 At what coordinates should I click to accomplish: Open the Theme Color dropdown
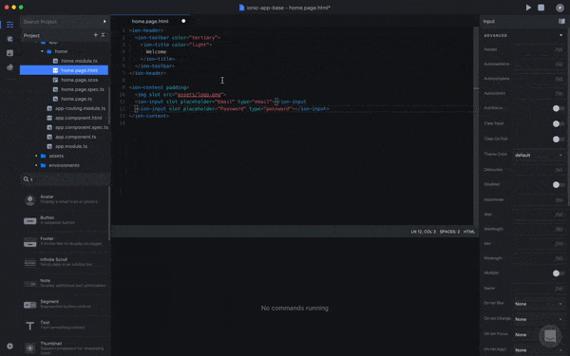[539, 155]
